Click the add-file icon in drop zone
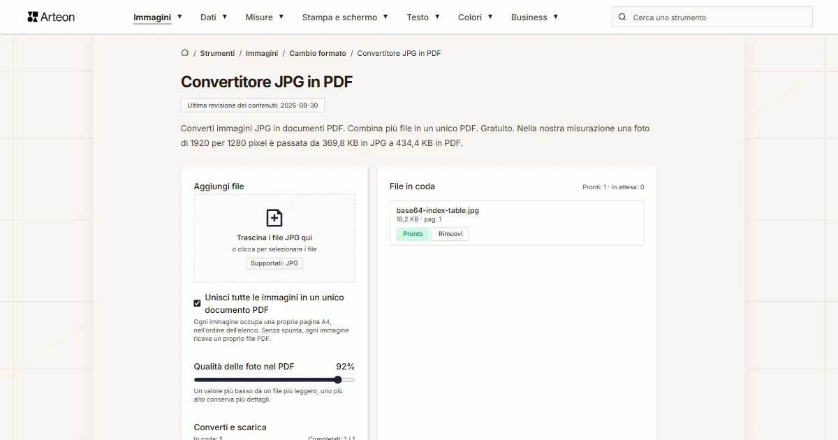 coord(274,217)
